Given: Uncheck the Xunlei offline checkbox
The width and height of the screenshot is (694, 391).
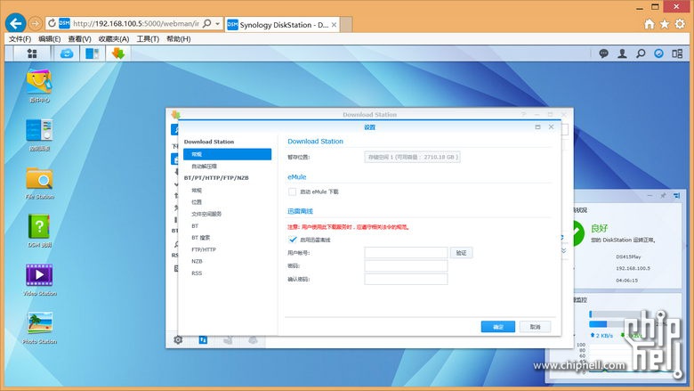Looking at the screenshot, I should pos(292,240).
